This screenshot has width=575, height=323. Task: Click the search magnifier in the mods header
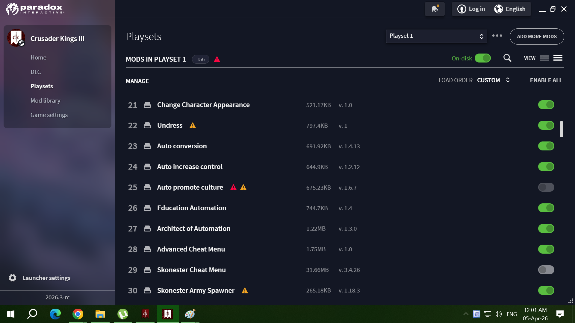click(x=507, y=58)
